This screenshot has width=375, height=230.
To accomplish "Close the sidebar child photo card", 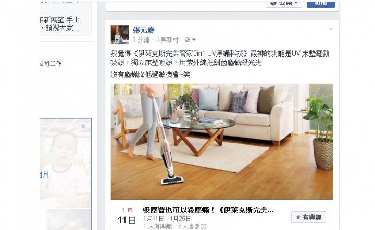I will 83,126.
